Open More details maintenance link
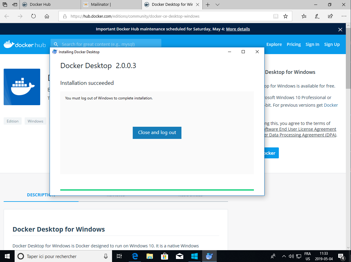The height and width of the screenshot is (262, 351). tap(238, 29)
